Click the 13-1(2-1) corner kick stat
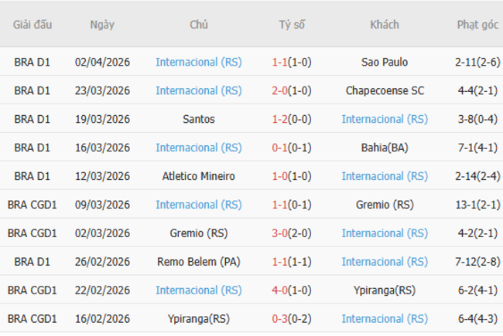 click(477, 205)
